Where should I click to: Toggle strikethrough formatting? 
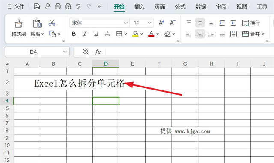point(107,34)
